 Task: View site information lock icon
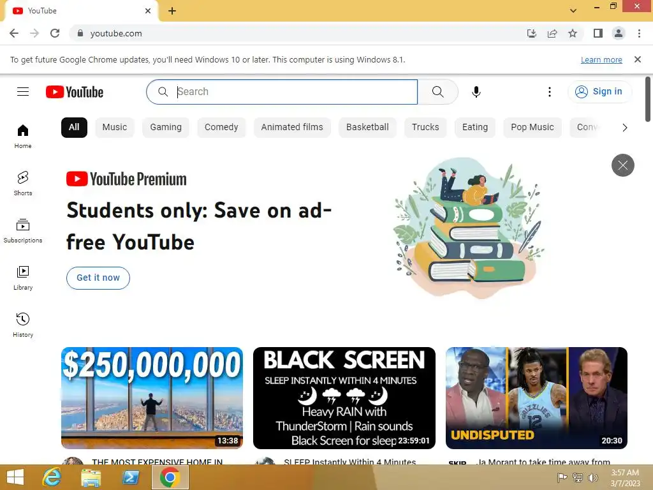[80, 33]
